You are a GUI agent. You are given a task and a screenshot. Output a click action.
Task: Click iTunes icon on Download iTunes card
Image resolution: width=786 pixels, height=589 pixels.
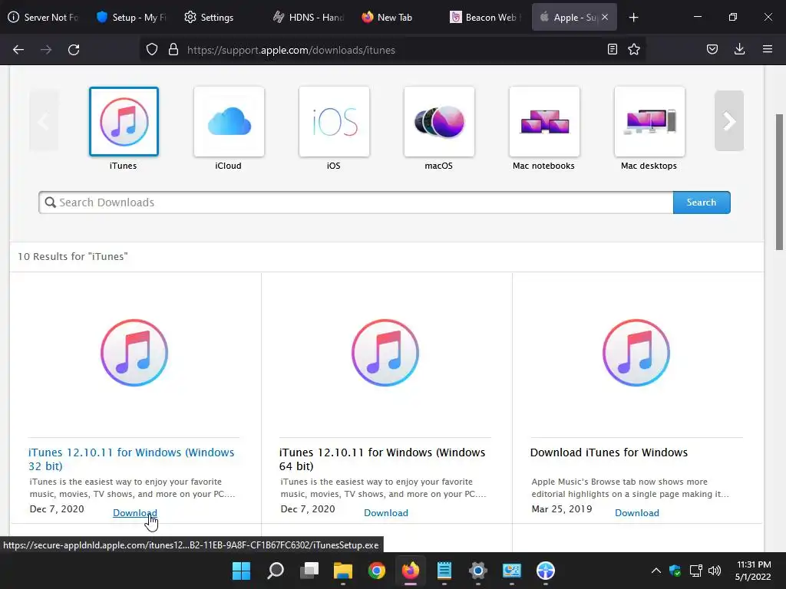click(x=636, y=353)
